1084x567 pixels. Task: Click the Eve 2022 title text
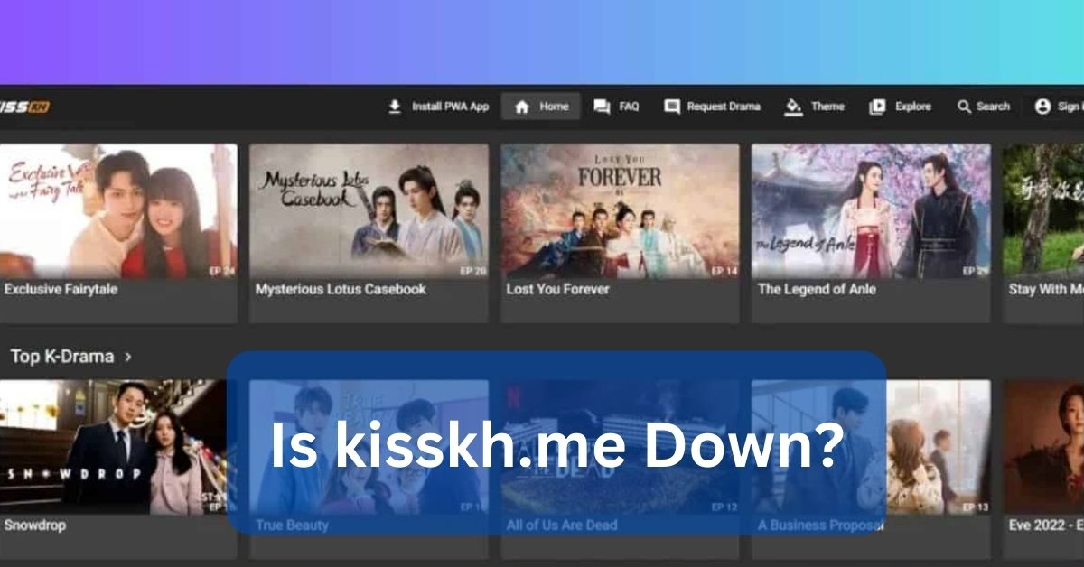(x=1046, y=525)
